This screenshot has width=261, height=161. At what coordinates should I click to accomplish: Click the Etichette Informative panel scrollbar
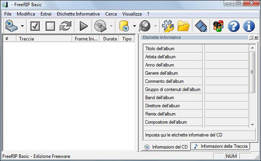tap(252, 72)
